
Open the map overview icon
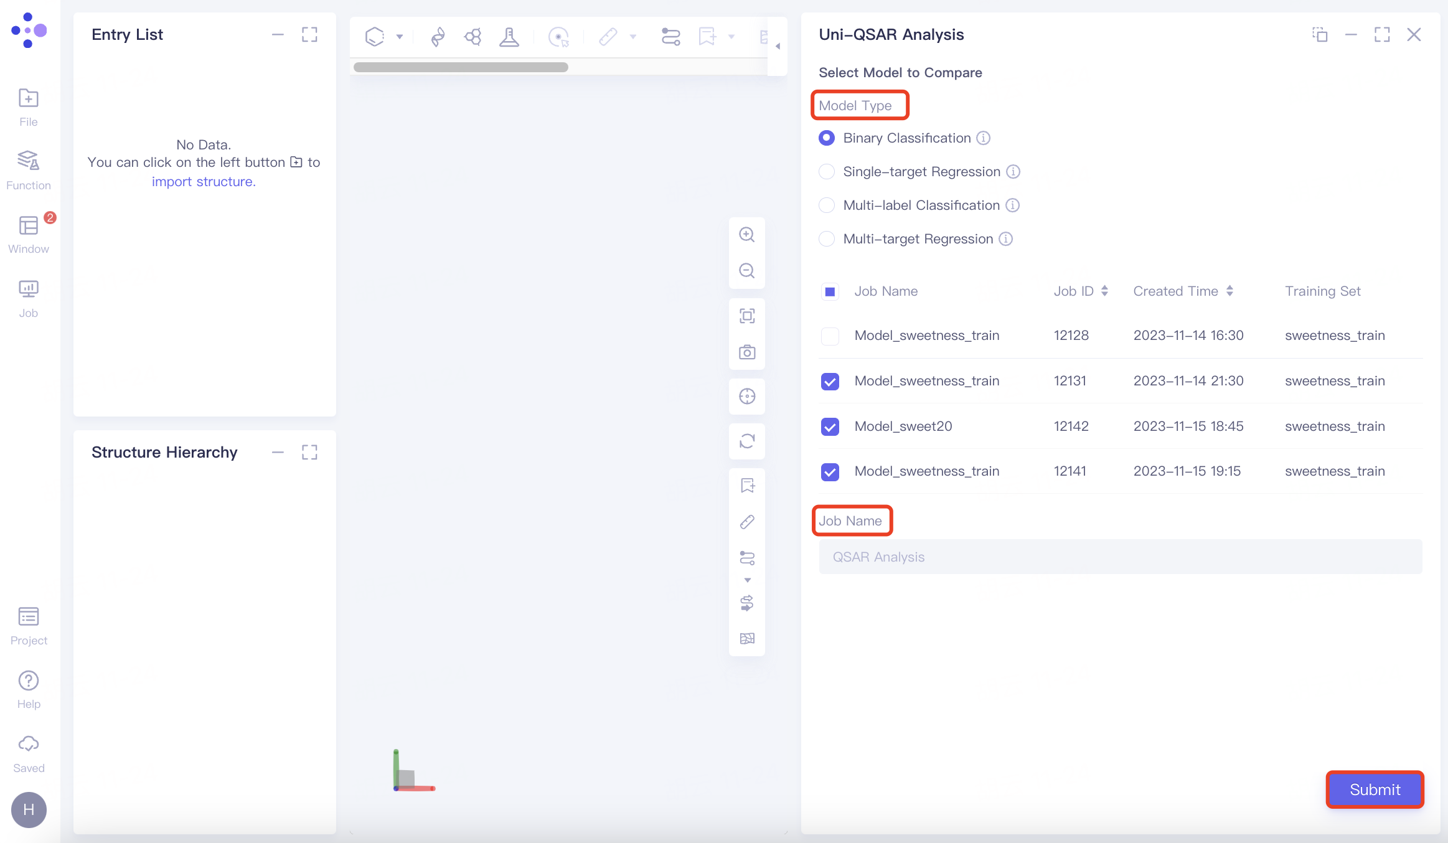tap(747, 638)
